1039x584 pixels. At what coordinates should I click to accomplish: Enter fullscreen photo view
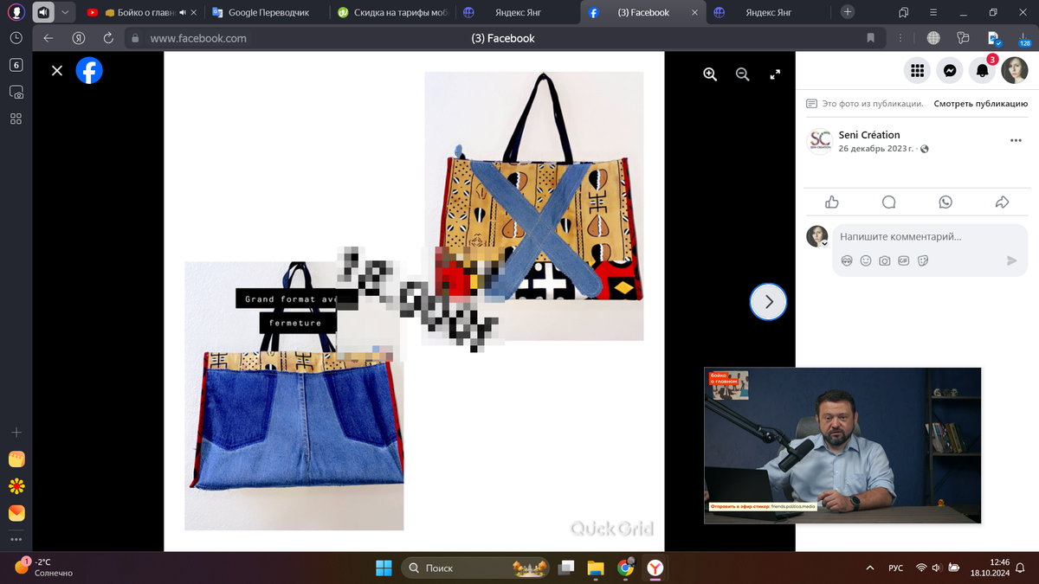coord(775,74)
